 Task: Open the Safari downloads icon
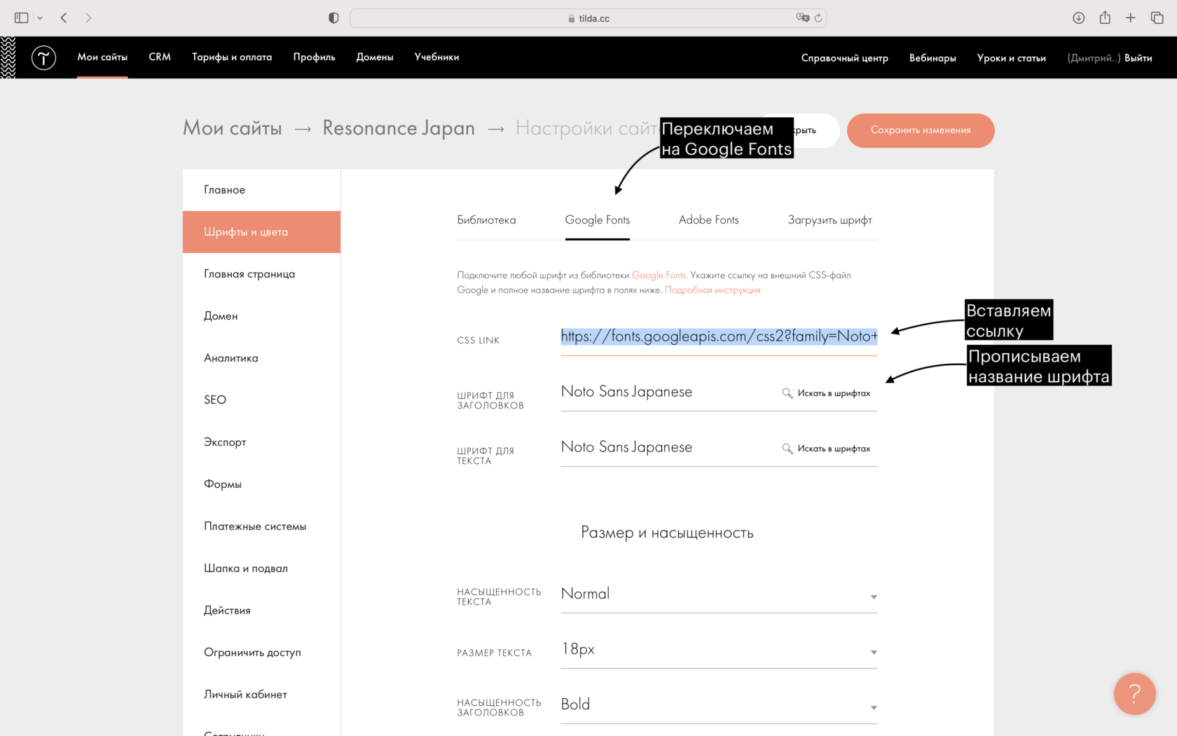1079,18
